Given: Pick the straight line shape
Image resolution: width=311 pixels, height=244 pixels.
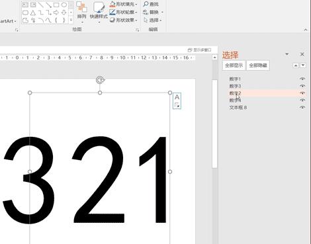Looking at the screenshot, I should (x=41, y=5).
